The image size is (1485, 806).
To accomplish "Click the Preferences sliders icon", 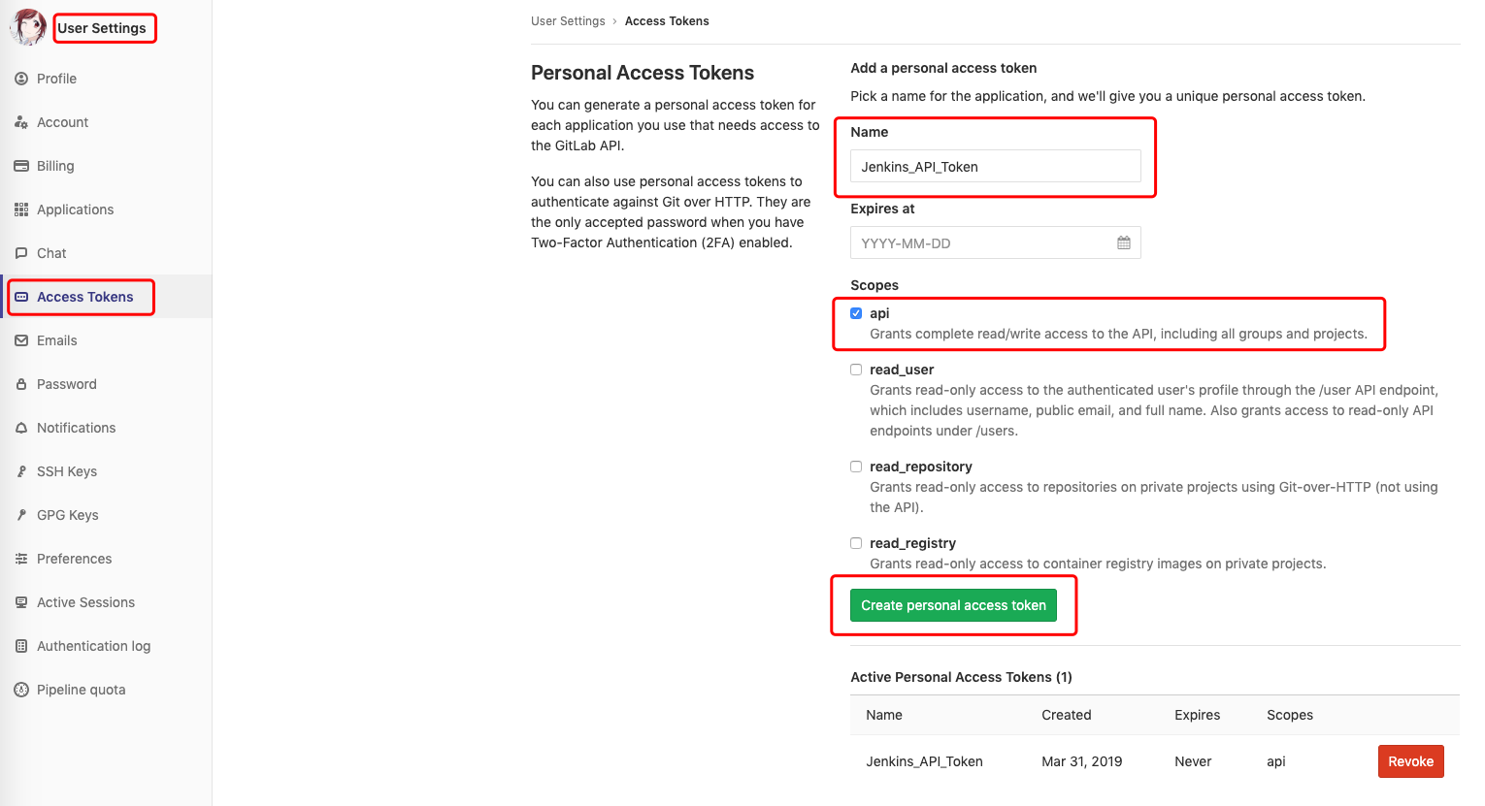I will tap(21, 559).
